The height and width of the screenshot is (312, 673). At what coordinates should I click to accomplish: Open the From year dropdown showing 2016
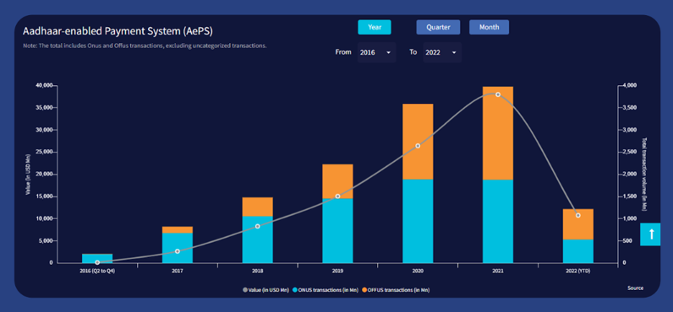point(376,52)
